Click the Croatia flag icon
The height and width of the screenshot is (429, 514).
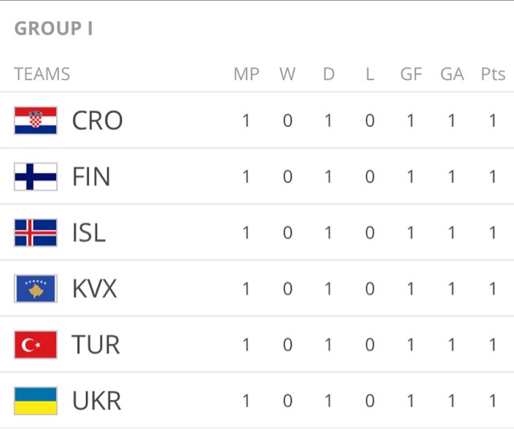tap(35, 120)
